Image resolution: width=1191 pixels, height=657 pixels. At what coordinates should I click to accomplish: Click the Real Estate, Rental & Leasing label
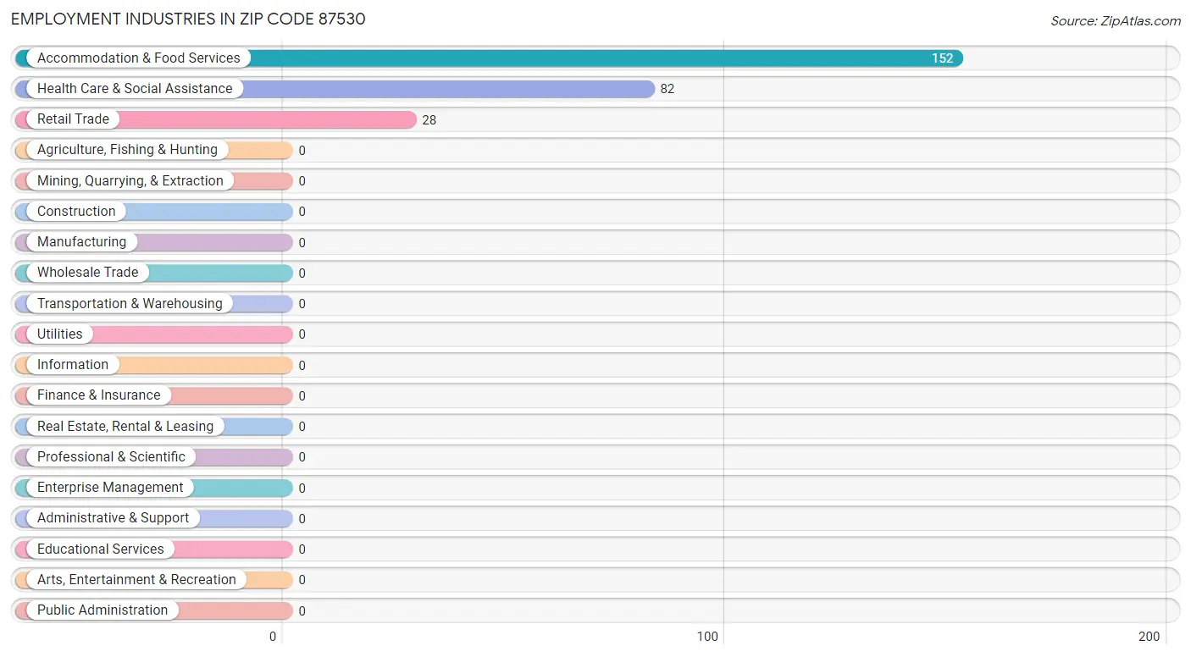click(x=125, y=426)
